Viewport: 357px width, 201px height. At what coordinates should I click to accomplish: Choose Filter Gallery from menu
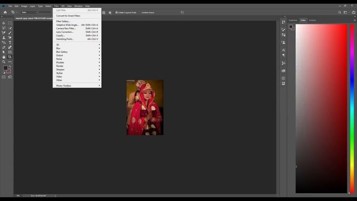click(77, 21)
